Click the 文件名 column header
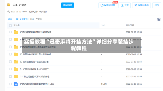Screen dimensions: 163x91 (17, 25)
